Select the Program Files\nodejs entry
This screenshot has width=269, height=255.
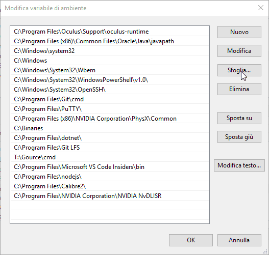(x=110, y=177)
